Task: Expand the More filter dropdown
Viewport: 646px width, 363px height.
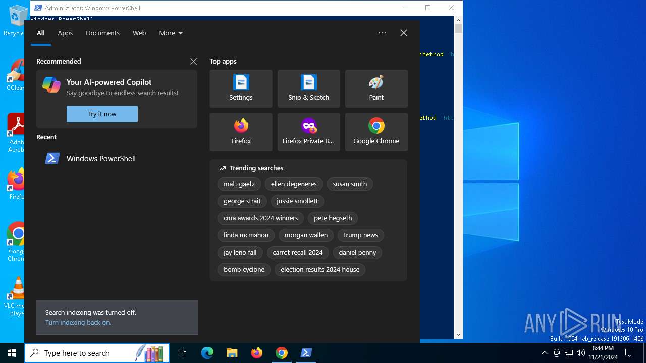Action: tap(171, 33)
